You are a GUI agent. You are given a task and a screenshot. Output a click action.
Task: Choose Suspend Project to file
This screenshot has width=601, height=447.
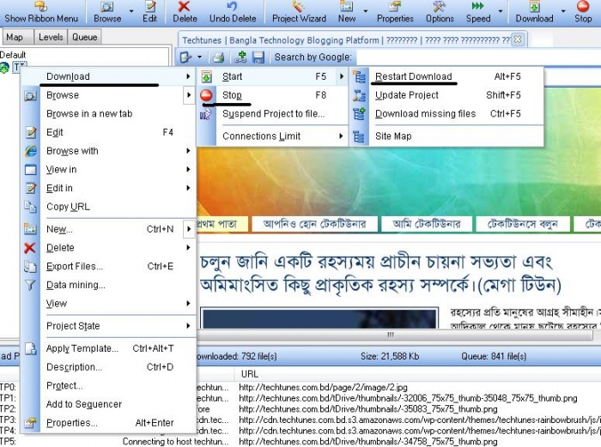(272, 114)
